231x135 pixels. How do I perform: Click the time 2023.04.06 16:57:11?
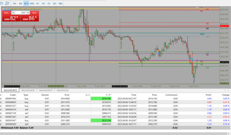tap(127, 124)
